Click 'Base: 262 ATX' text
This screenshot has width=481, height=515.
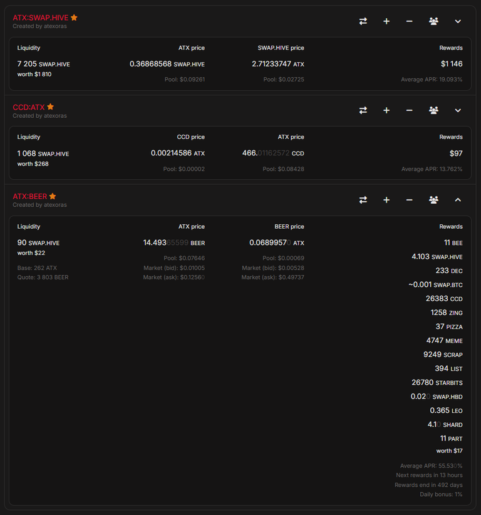tap(37, 268)
